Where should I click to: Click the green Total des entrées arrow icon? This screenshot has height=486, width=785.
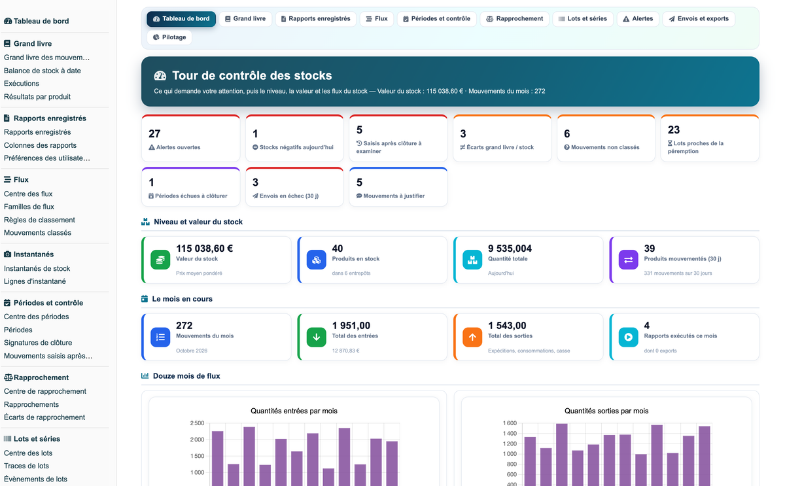[x=316, y=337]
